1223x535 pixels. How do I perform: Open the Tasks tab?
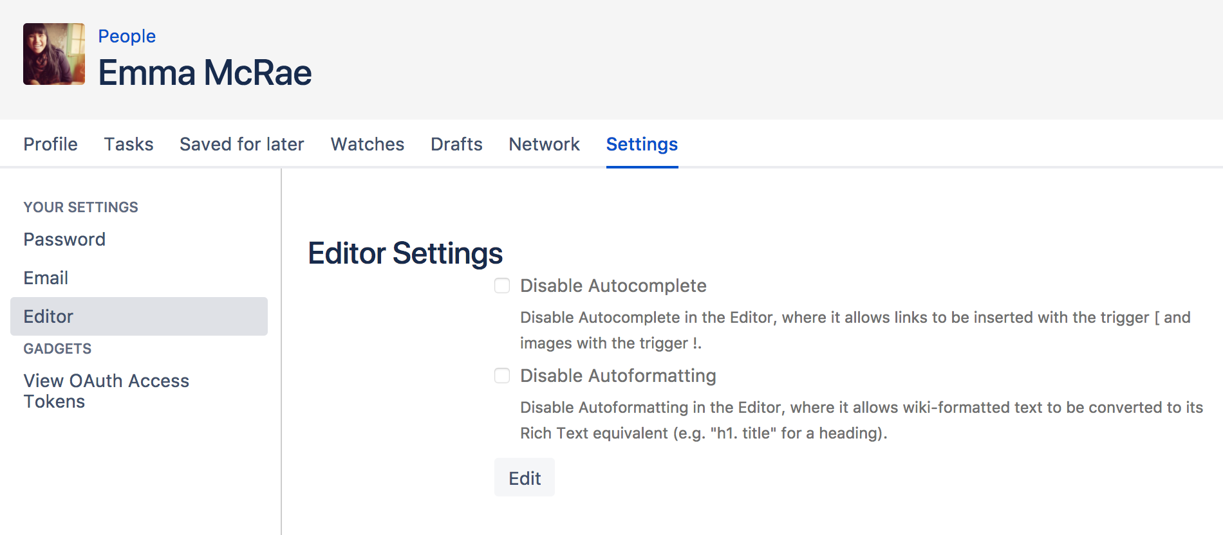tap(129, 144)
